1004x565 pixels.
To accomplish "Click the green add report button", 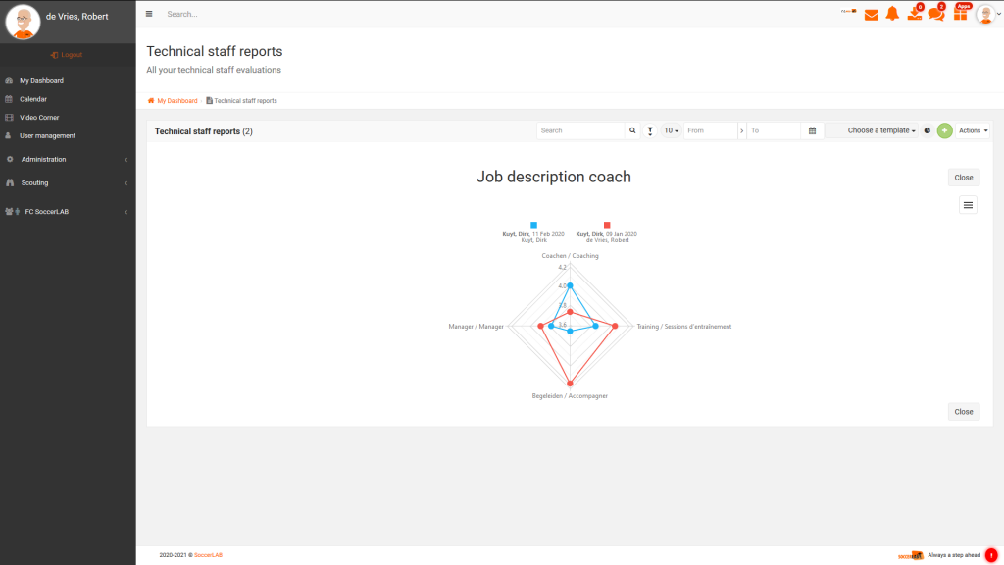I will pos(944,130).
